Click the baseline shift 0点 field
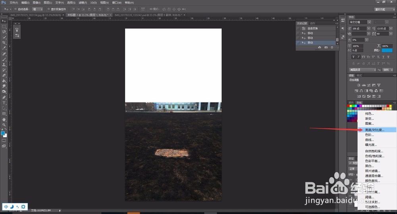Image resolution: width=397 pixels, height=214 pixels. click(x=358, y=51)
